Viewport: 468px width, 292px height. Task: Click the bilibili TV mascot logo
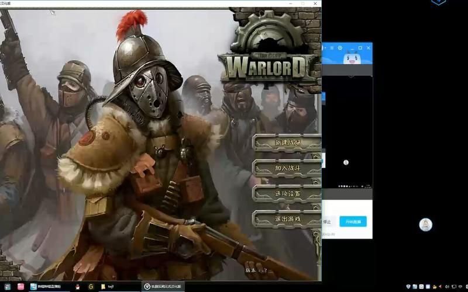point(351,57)
